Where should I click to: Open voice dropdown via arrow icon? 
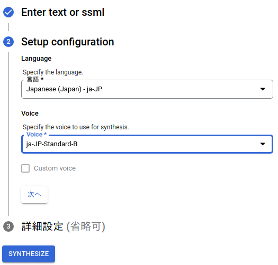coord(263,144)
